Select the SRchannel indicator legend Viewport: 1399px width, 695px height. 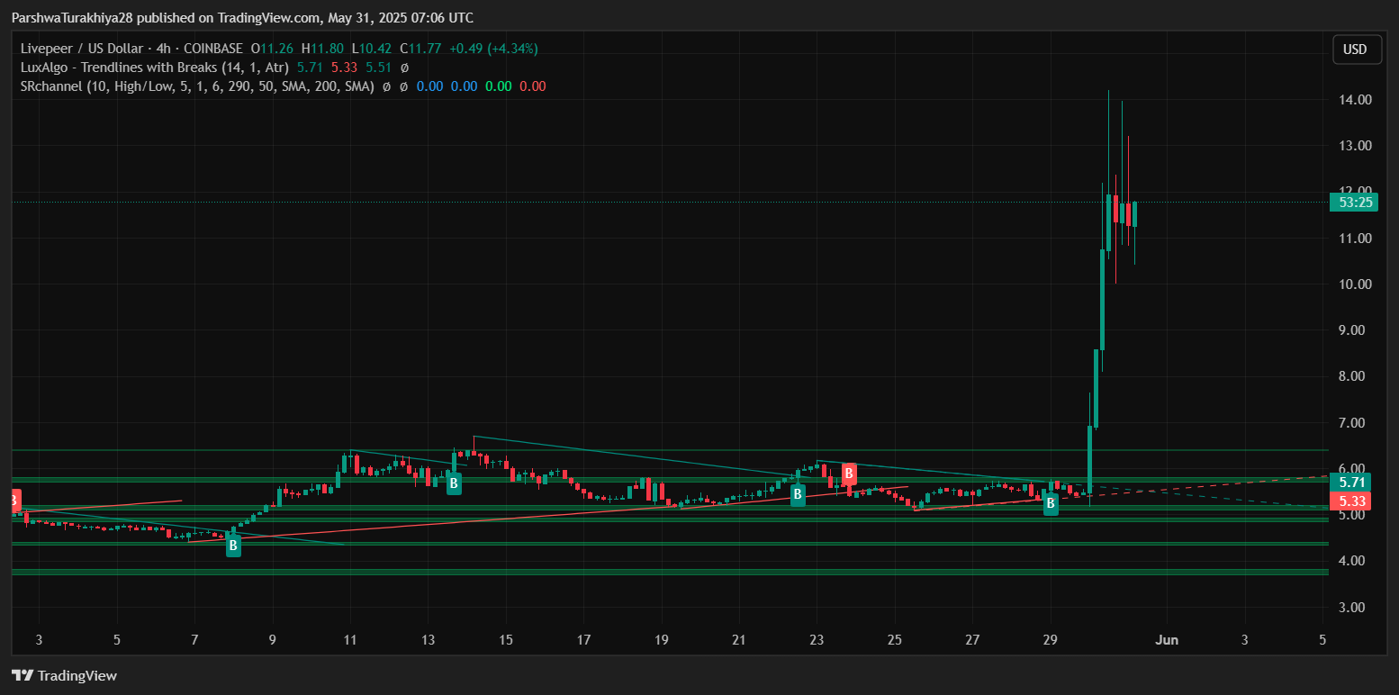197,86
